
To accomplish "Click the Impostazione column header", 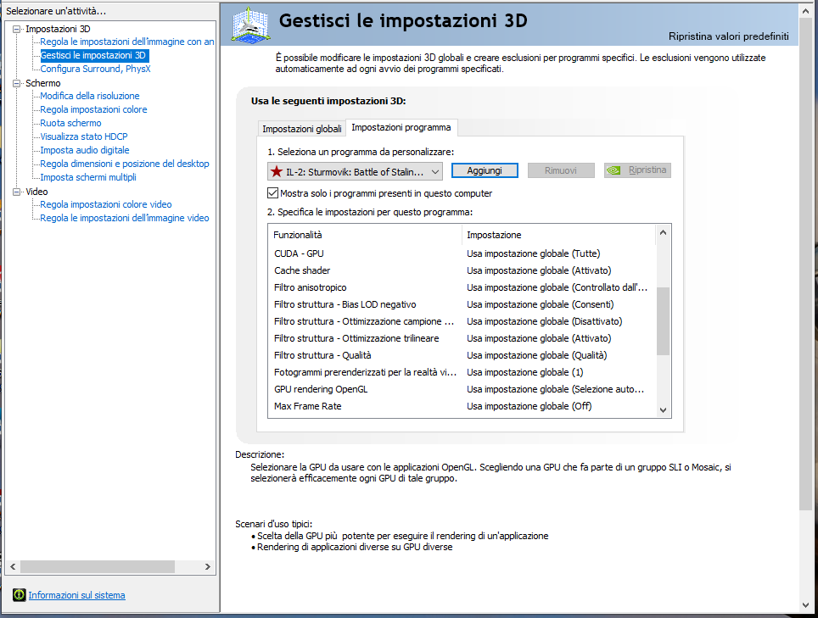I will (558, 235).
